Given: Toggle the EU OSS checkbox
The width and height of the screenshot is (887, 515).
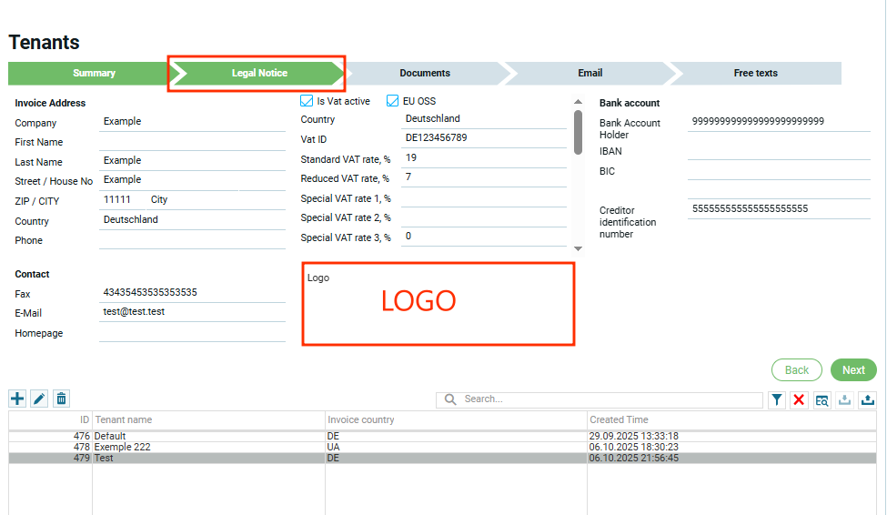Looking at the screenshot, I should click(393, 101).
